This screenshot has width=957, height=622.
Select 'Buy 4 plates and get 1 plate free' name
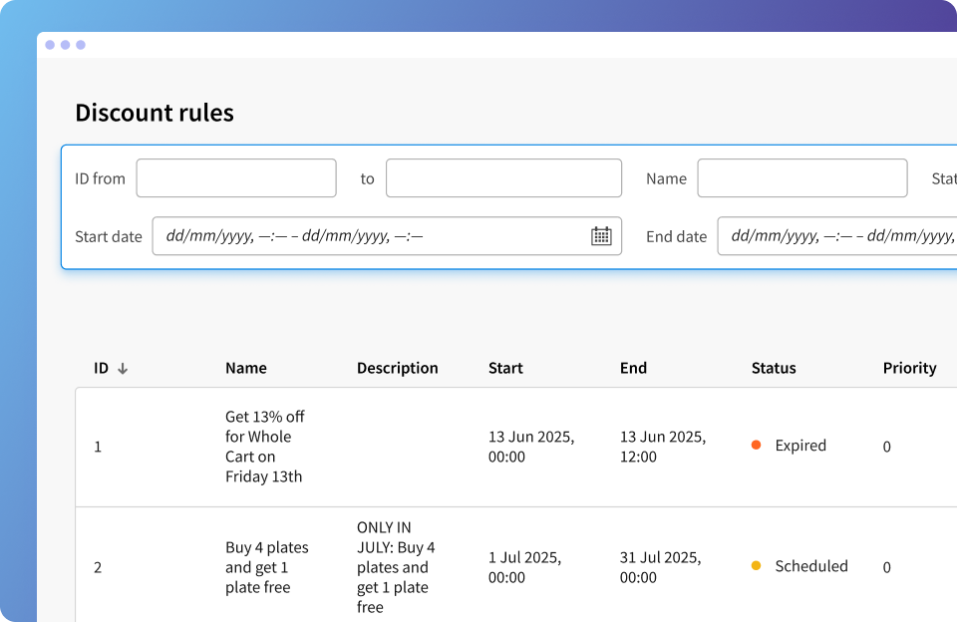coord(267,567)
